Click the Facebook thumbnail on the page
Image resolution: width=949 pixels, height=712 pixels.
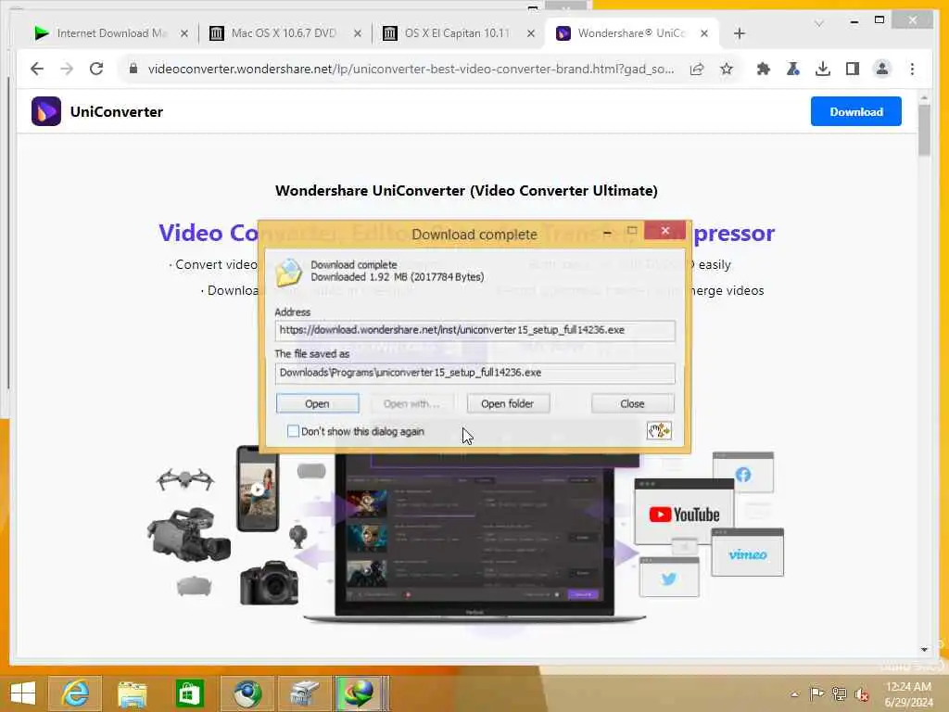click(742, 472)
